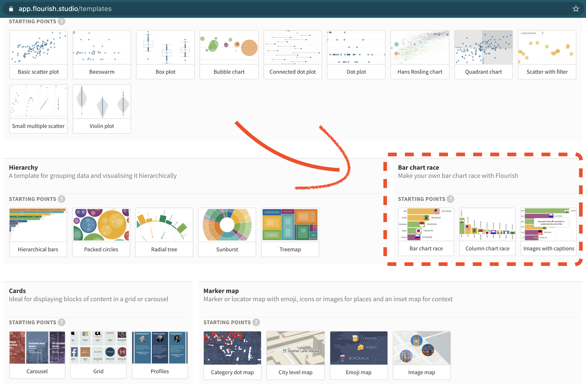Open help icon beside the scatter section's Starting Points

(x=61, y=22)
